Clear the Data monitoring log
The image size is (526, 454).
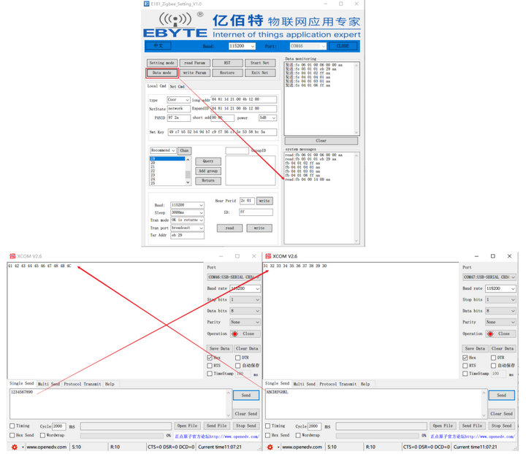[x=321, y=141]
